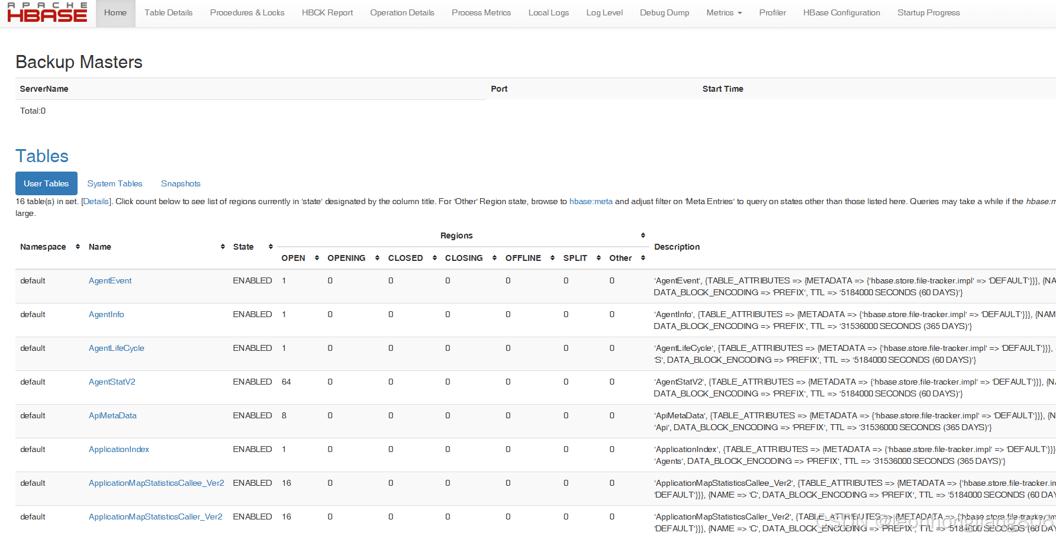Click the ServerName column header
The width and height of the screenshot is (1056, 539).
(44, 89)
